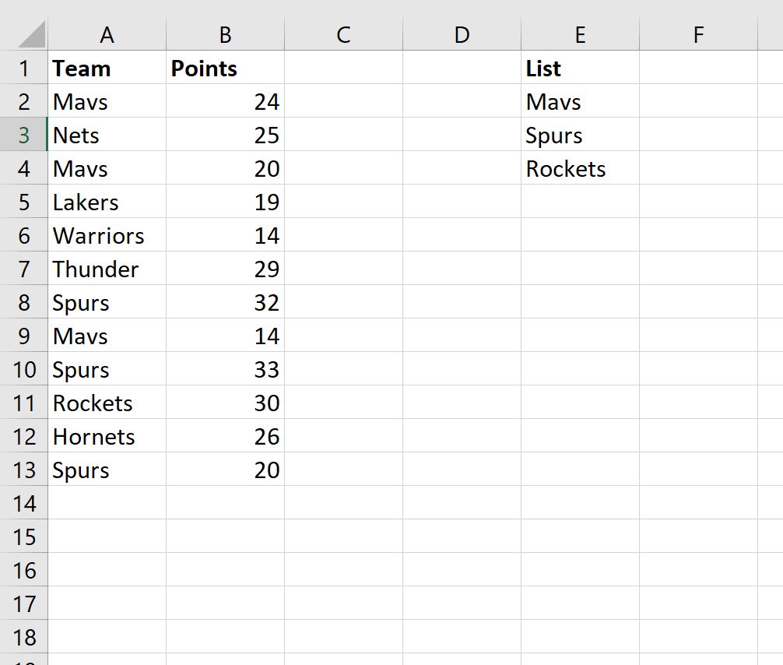Select column B header
This screenshot has height=665, width=783.
point(225,34)
